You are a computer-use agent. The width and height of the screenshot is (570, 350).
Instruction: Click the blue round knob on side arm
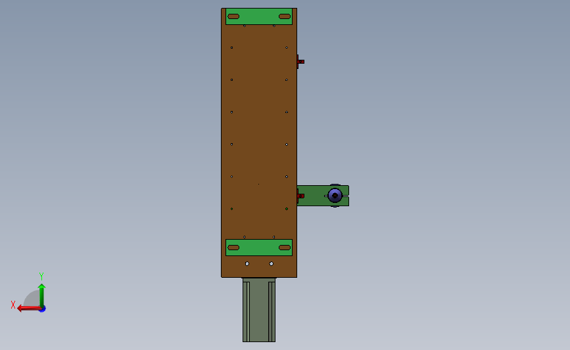click(335, 196)
